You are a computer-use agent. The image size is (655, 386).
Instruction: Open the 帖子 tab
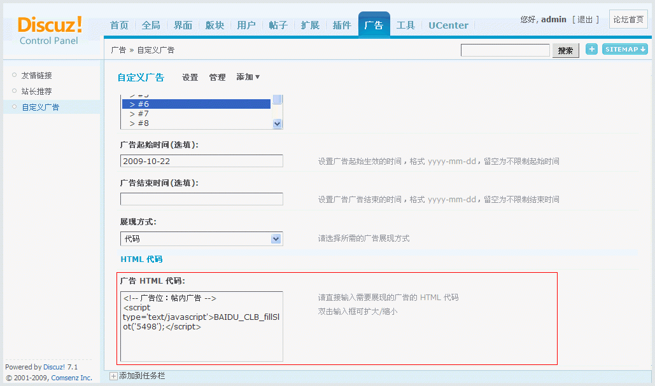[x=278, y=25]
